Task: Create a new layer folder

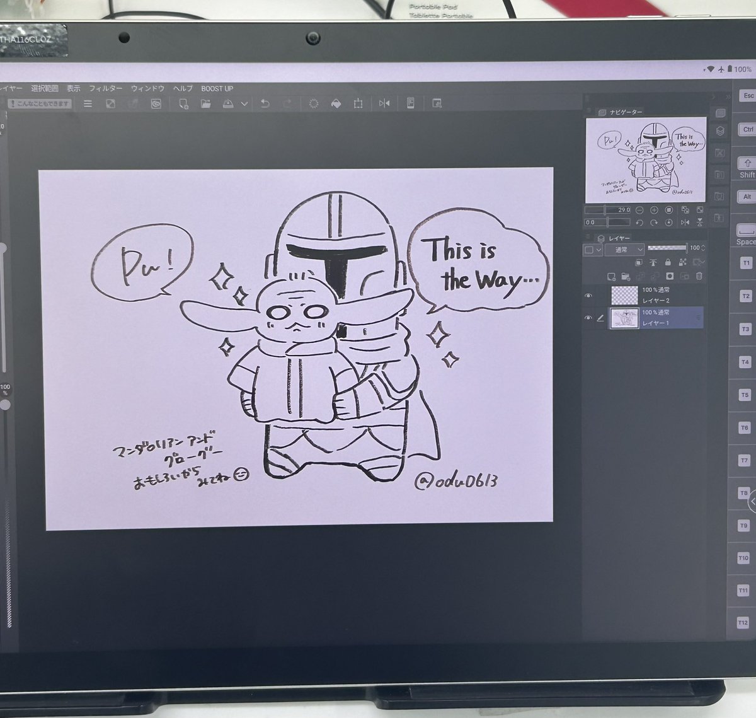Action: coord(626,276)
